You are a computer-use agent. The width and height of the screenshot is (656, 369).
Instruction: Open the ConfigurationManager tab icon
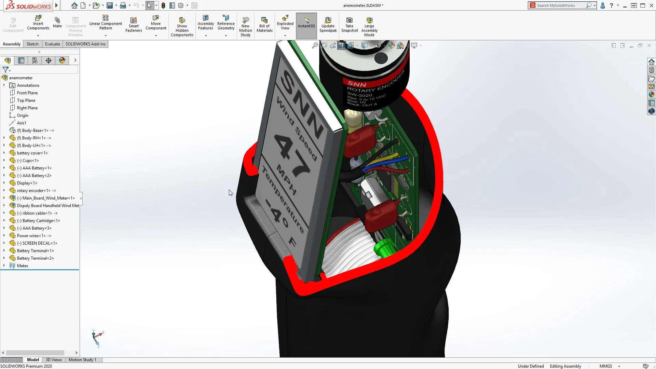(x=35, y=60)
